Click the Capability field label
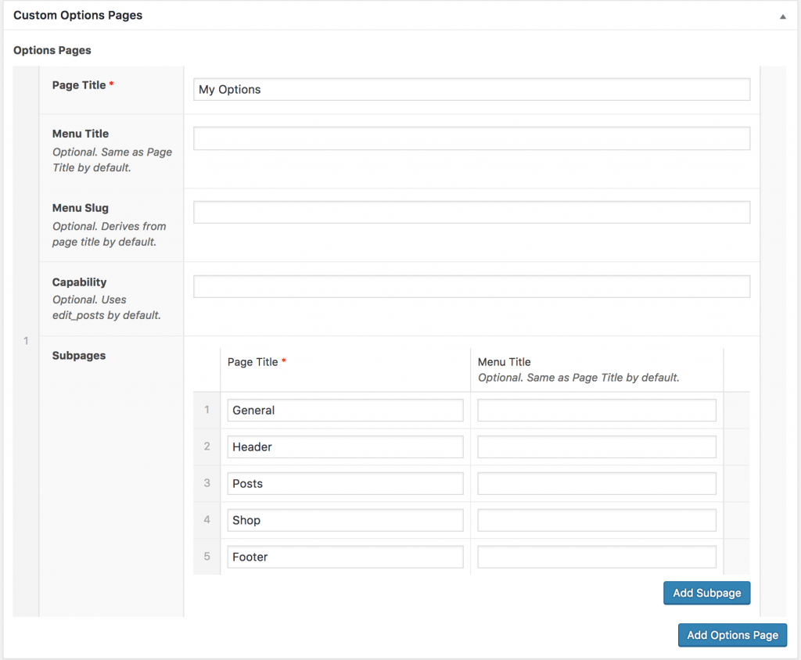Screen dimensions: 801x660 [79, 282]
